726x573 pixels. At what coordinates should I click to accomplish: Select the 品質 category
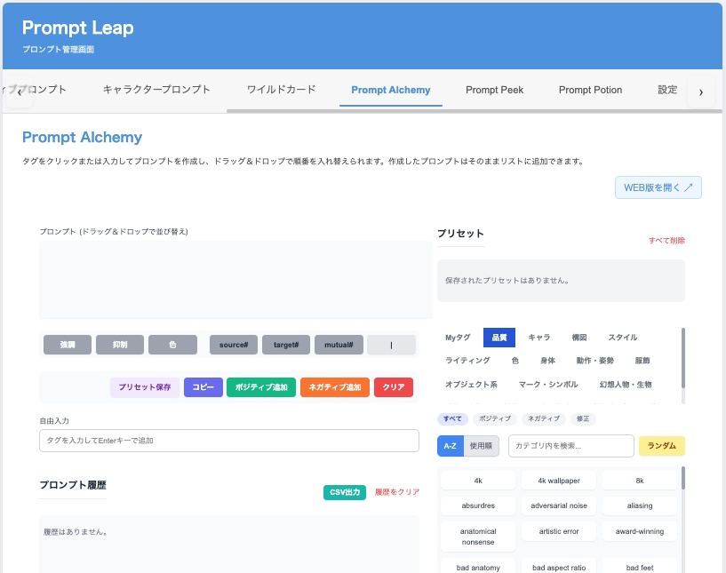pos(499,338)
